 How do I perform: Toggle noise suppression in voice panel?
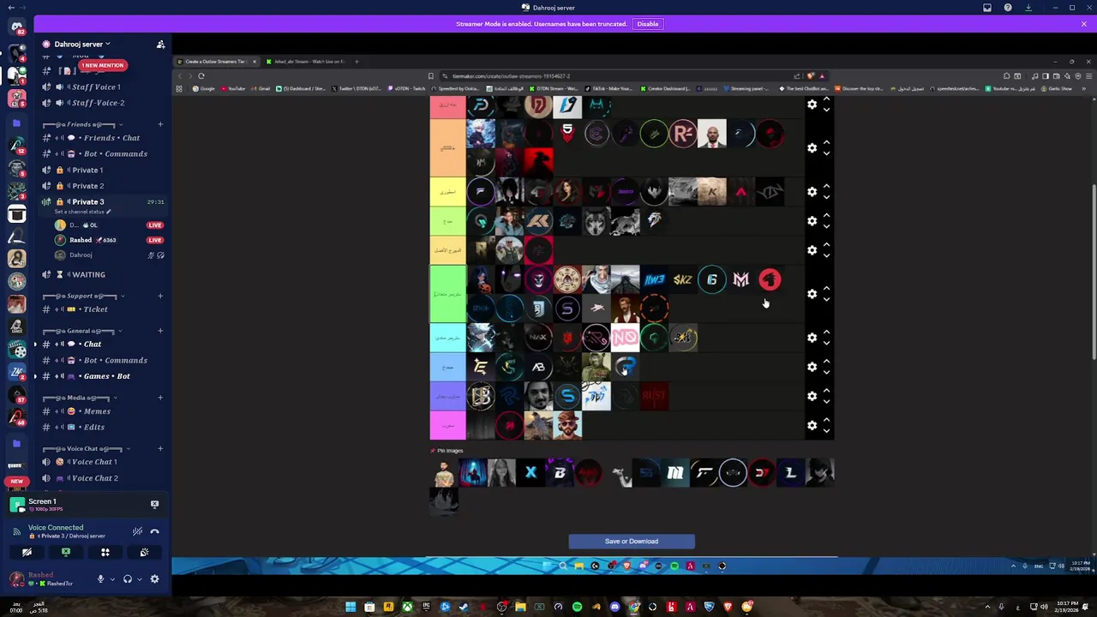point(137,531)
